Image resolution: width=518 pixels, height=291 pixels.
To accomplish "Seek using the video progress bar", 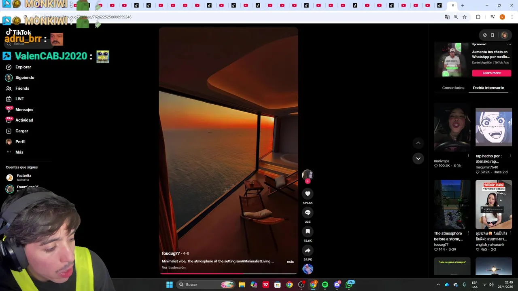I will (228, 274).
